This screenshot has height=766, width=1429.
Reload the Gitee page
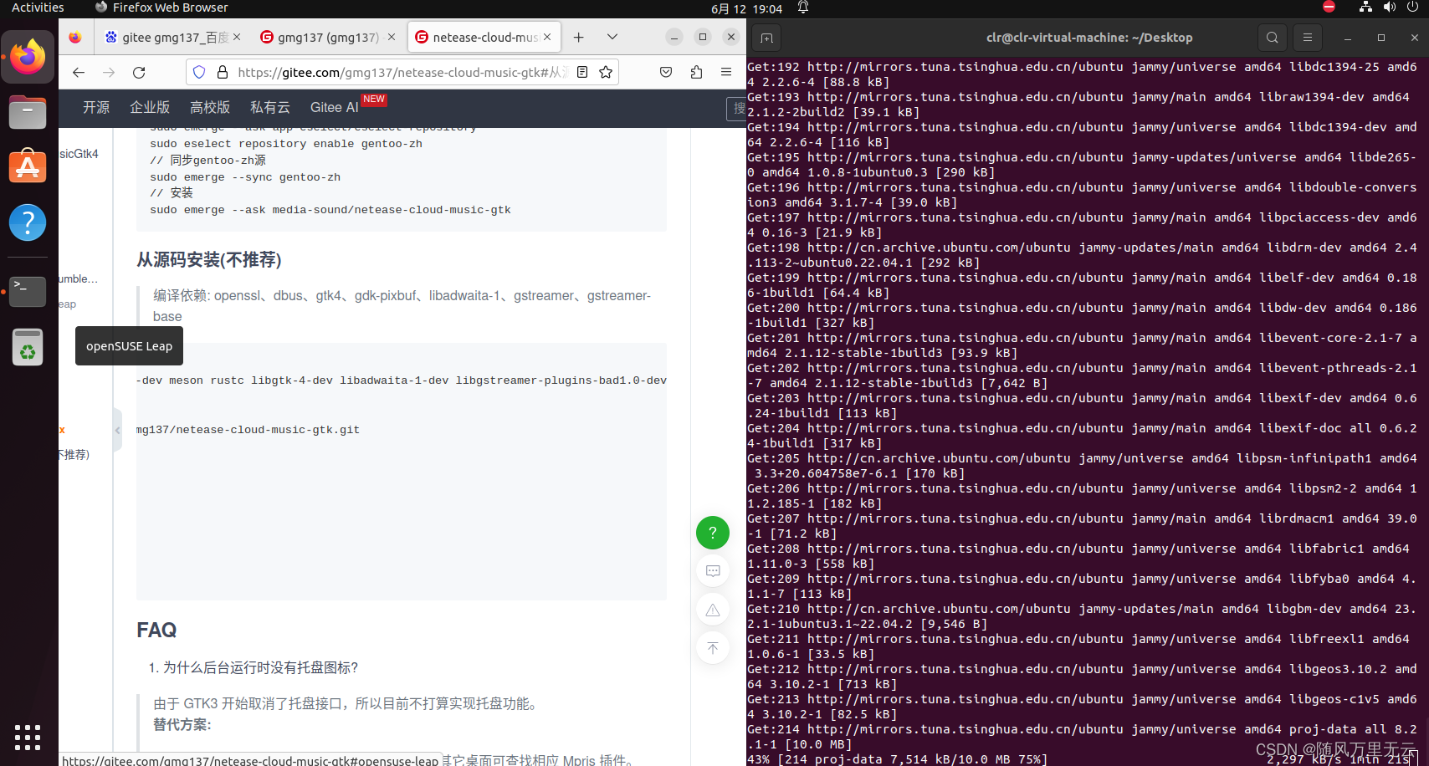pyautogui.click(x=139, y=73)
